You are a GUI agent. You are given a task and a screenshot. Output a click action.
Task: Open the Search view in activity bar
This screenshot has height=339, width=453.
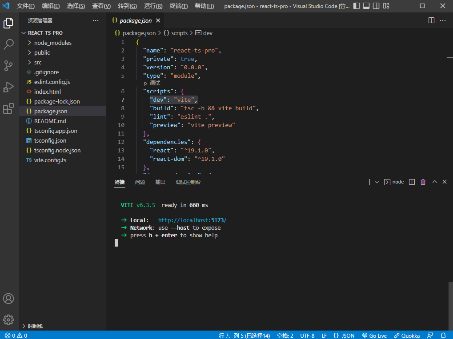click(x=8, y=44)
